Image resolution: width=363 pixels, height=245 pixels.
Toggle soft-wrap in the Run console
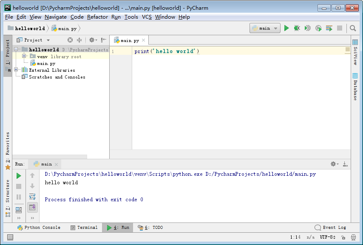pyautogui.click(x=32, y=197)
